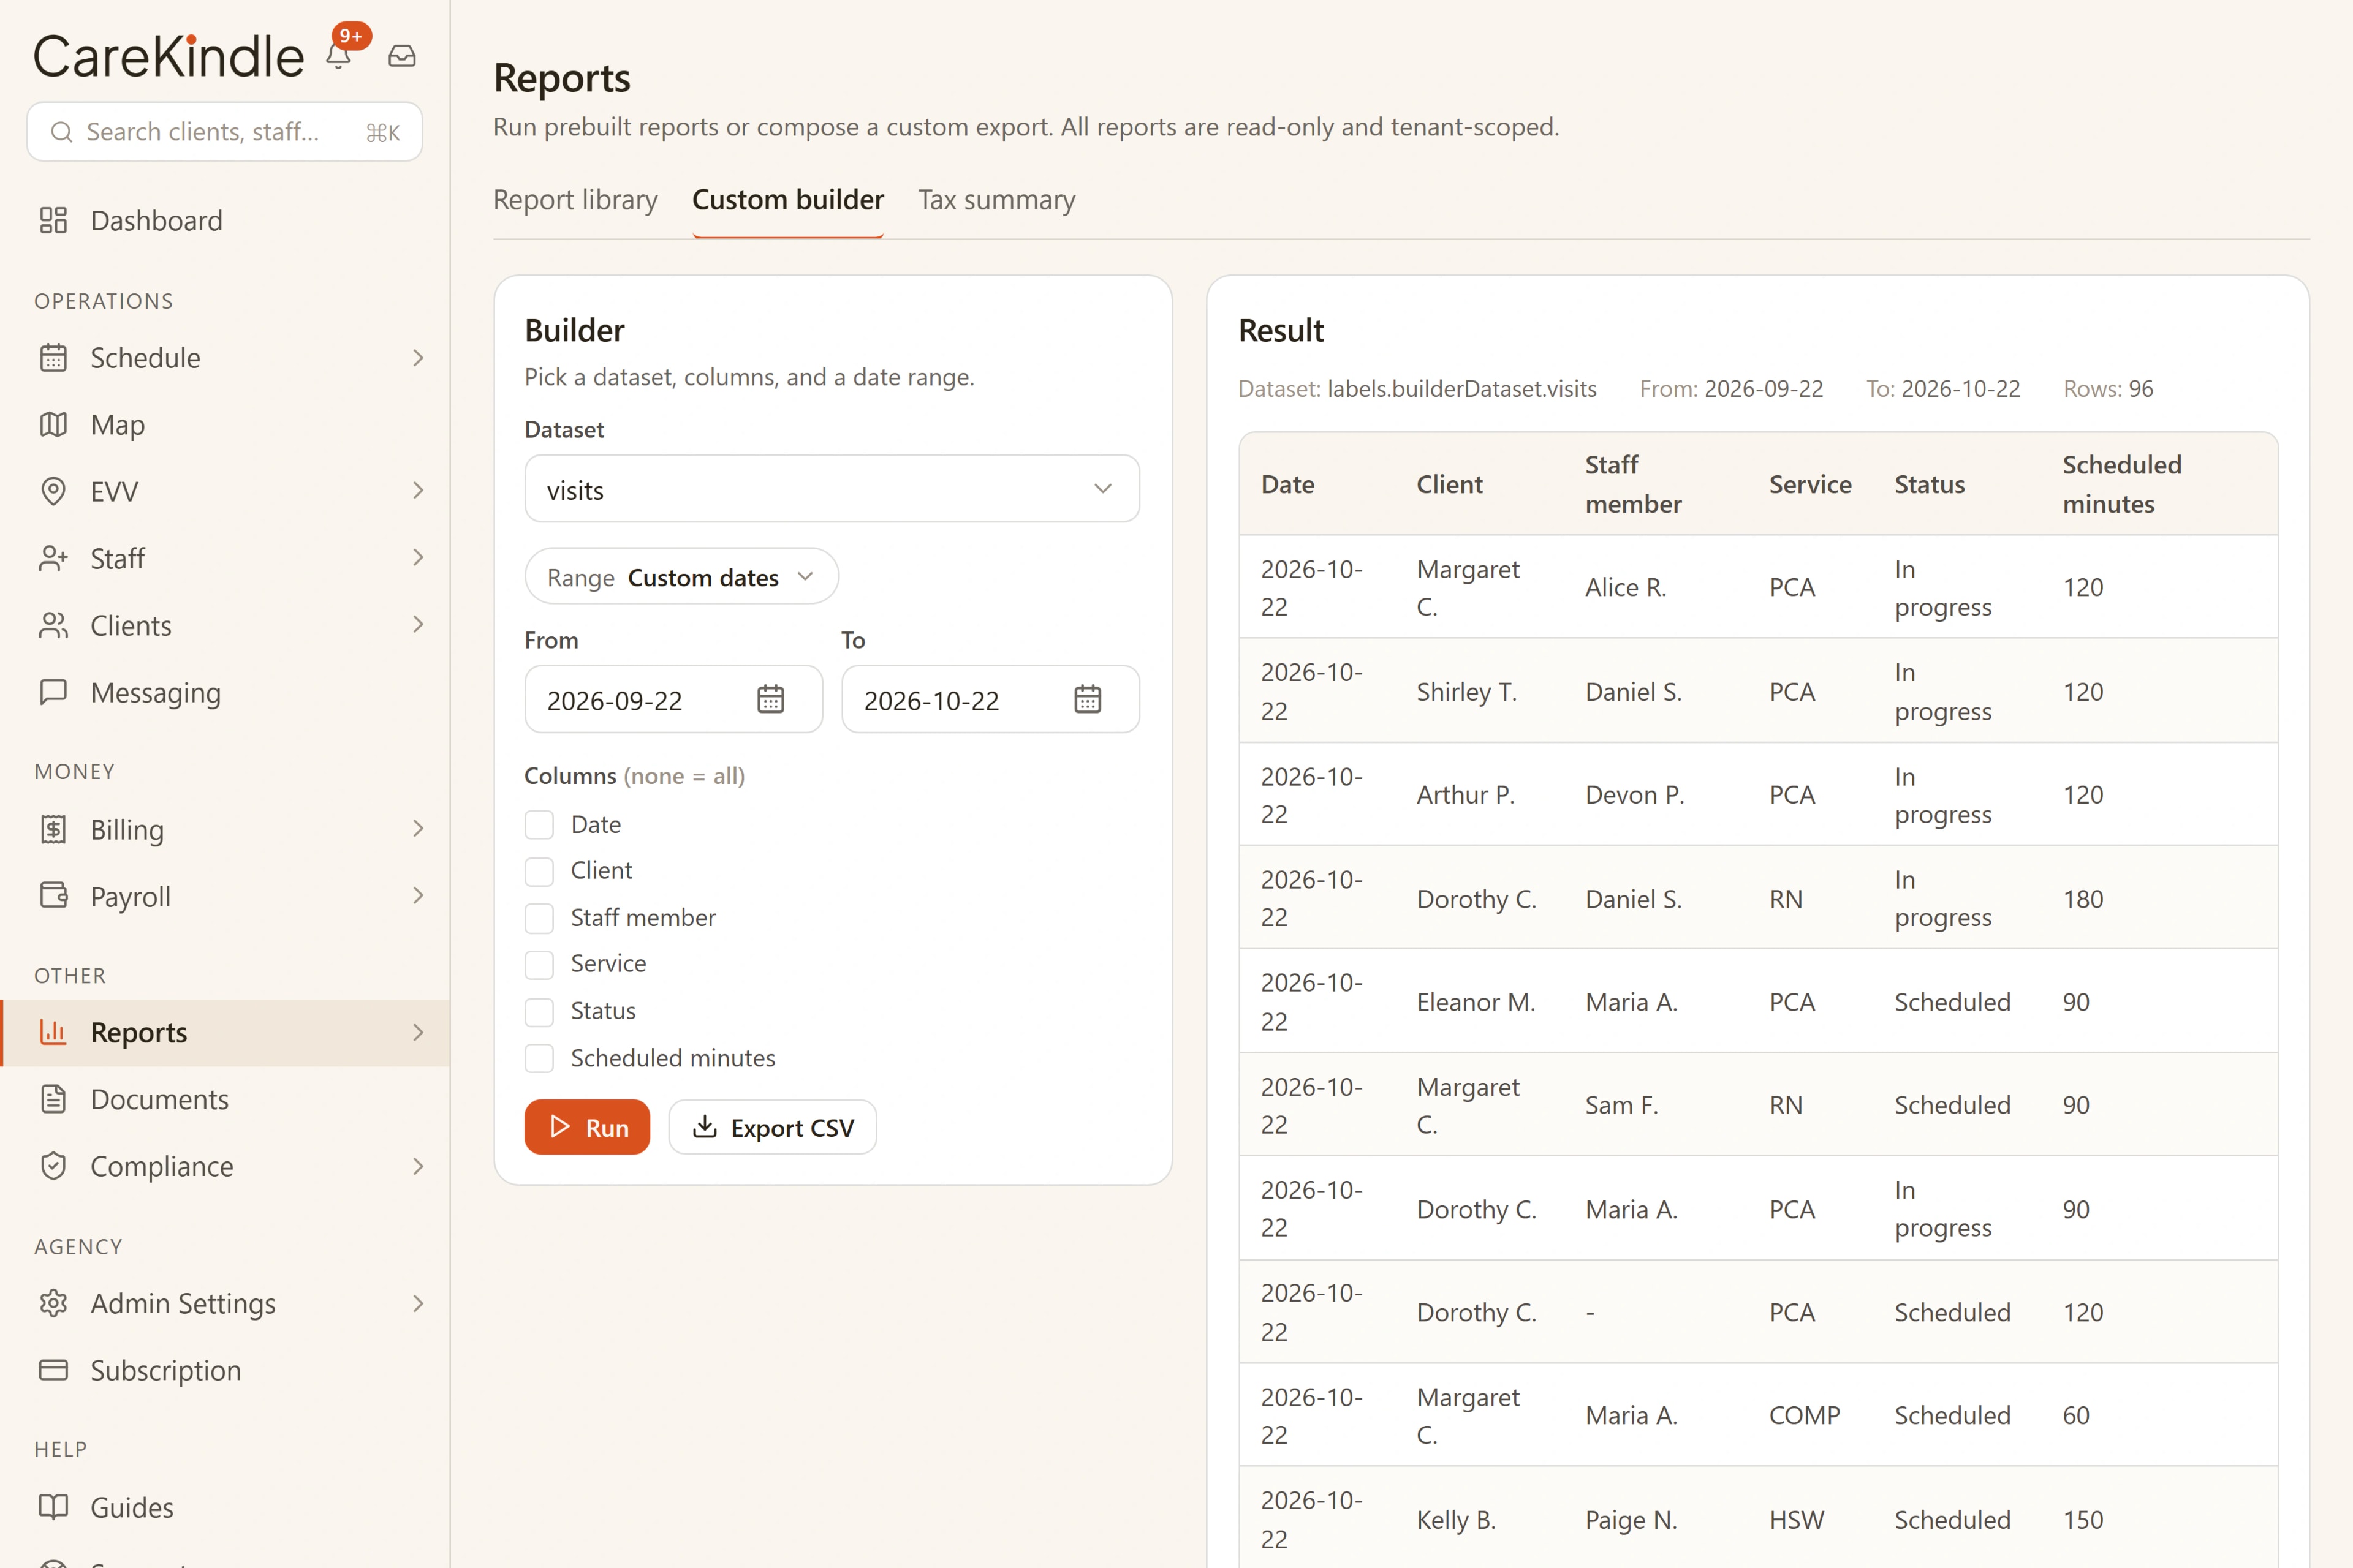Click the Schedule calendar icon

click(53, 357)
